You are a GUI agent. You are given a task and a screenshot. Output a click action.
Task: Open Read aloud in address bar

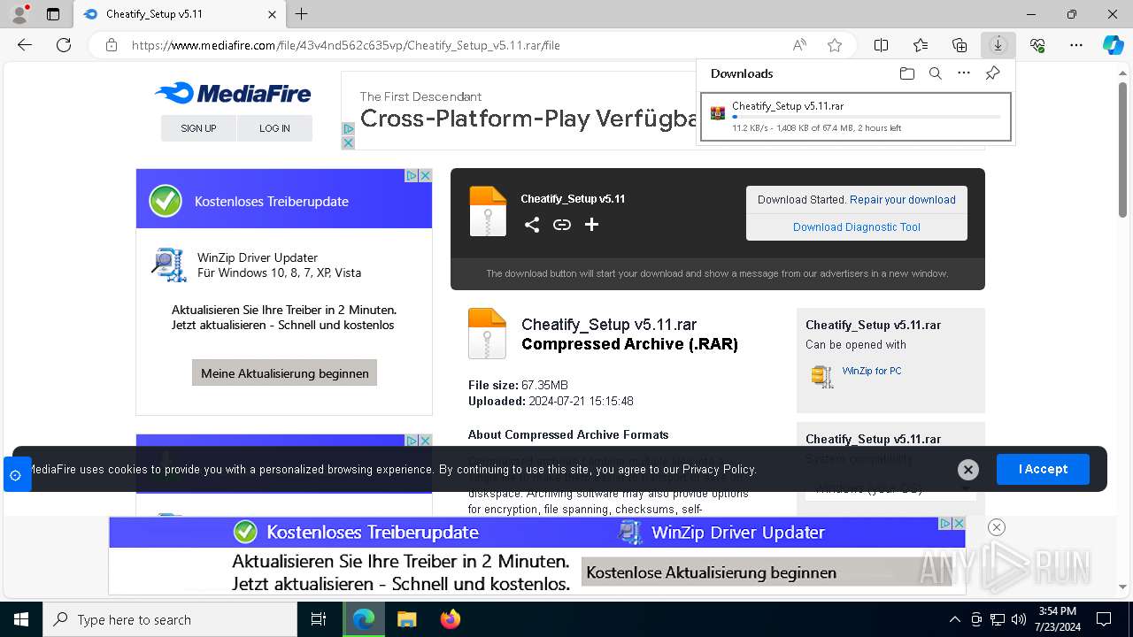coord(799,45)
